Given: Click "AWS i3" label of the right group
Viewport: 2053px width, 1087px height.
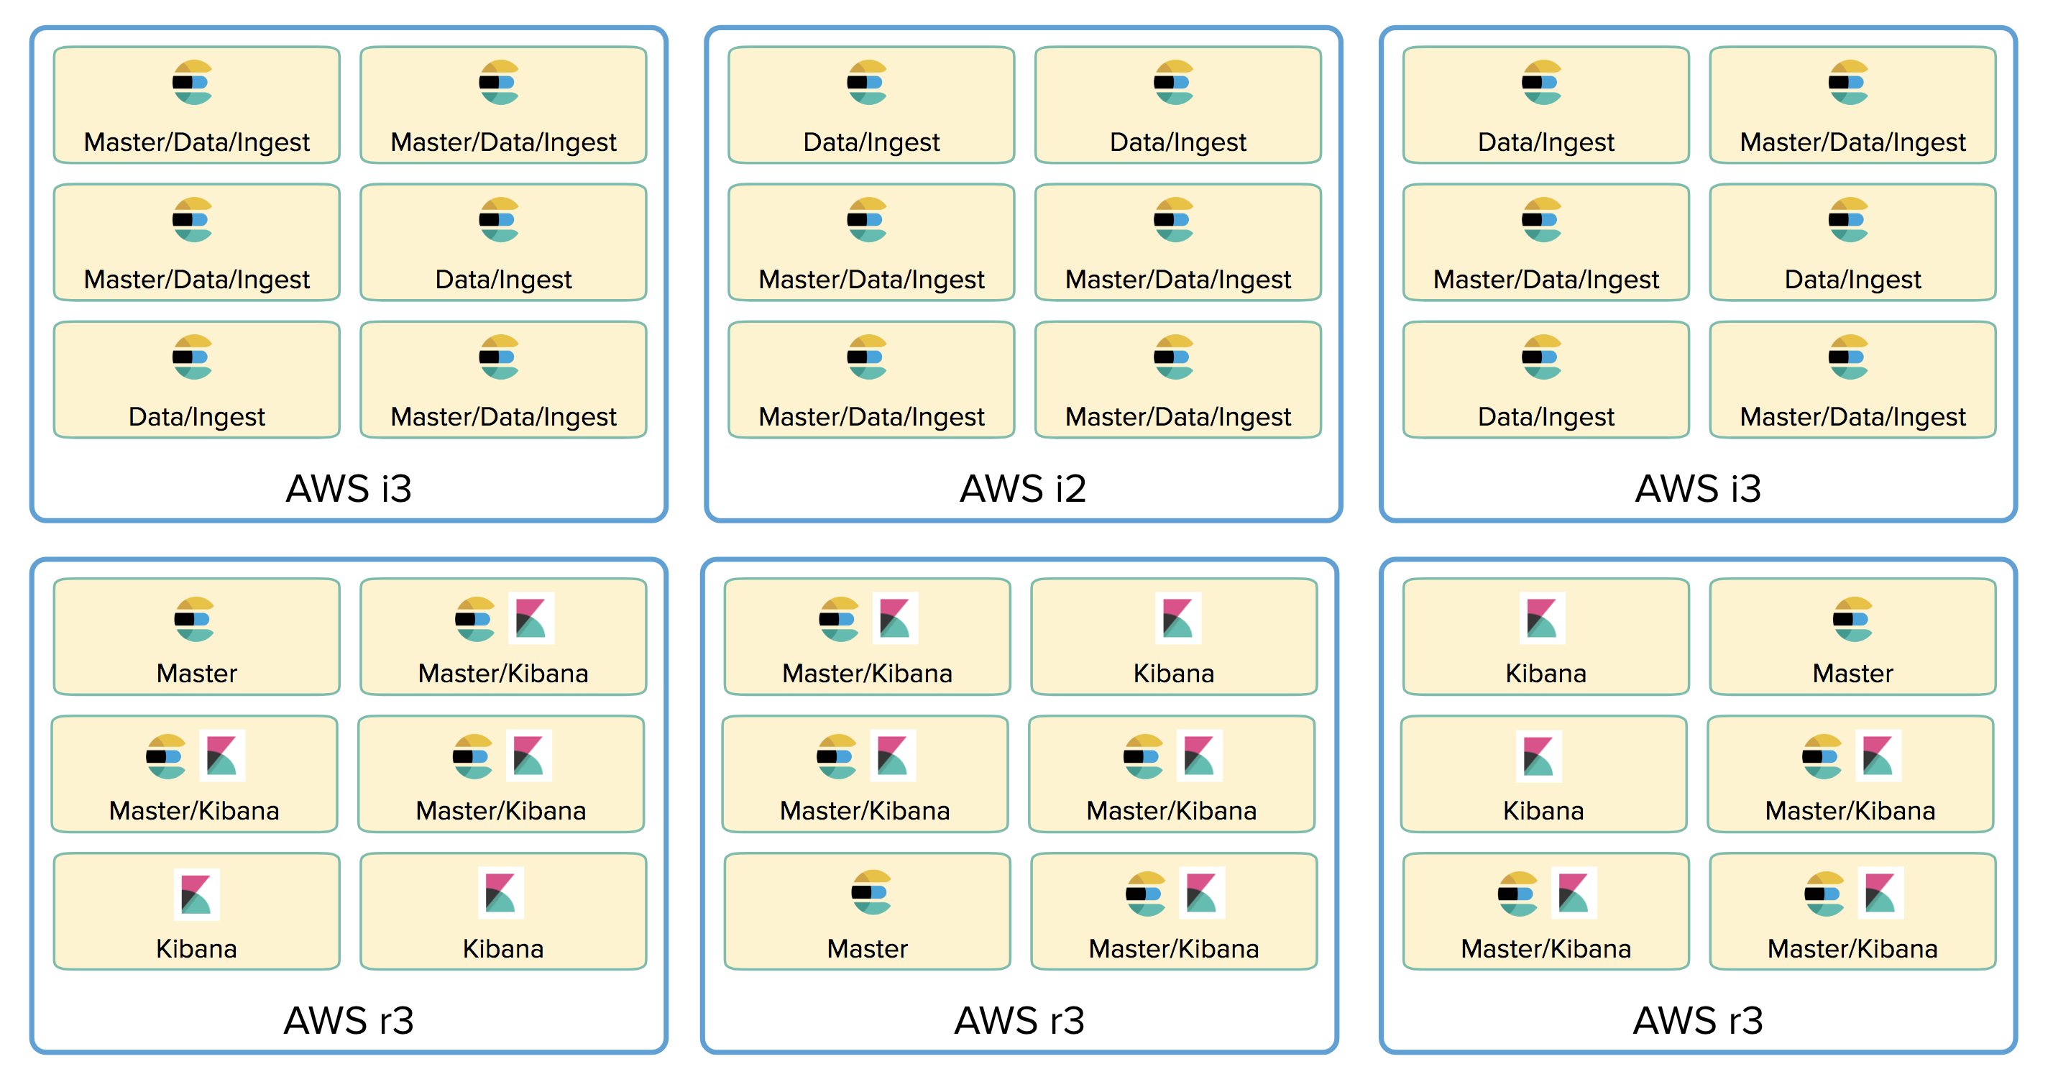Looking at the screenshot, I should pos(1698,489).
